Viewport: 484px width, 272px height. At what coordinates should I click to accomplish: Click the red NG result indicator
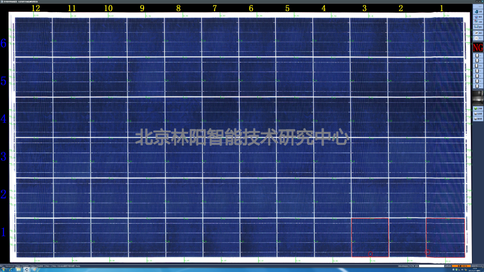coord(478,47)
